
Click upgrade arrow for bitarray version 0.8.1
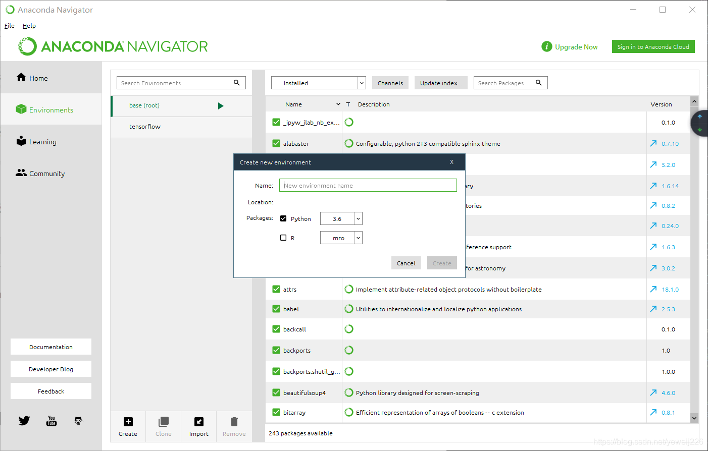tap(653, 413)
